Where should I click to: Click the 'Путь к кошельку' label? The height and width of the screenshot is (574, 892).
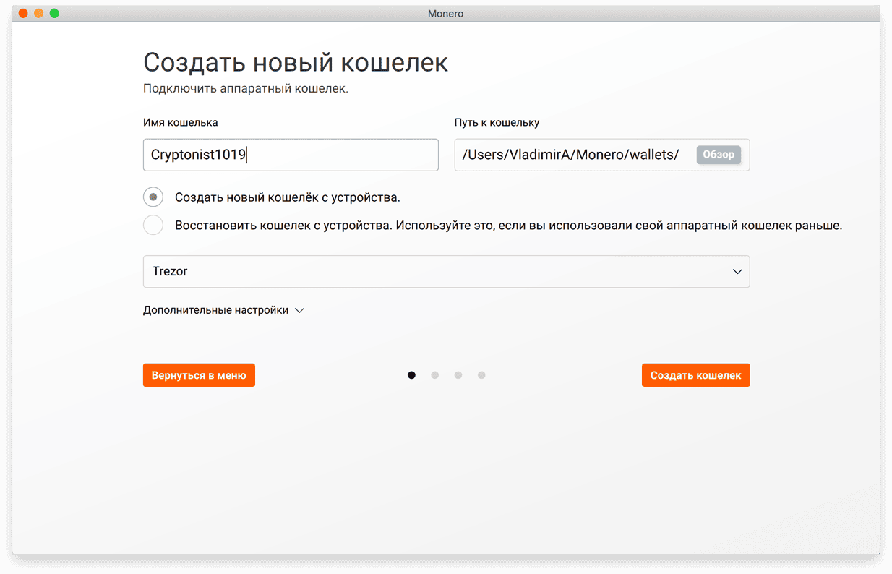[497, 122]
